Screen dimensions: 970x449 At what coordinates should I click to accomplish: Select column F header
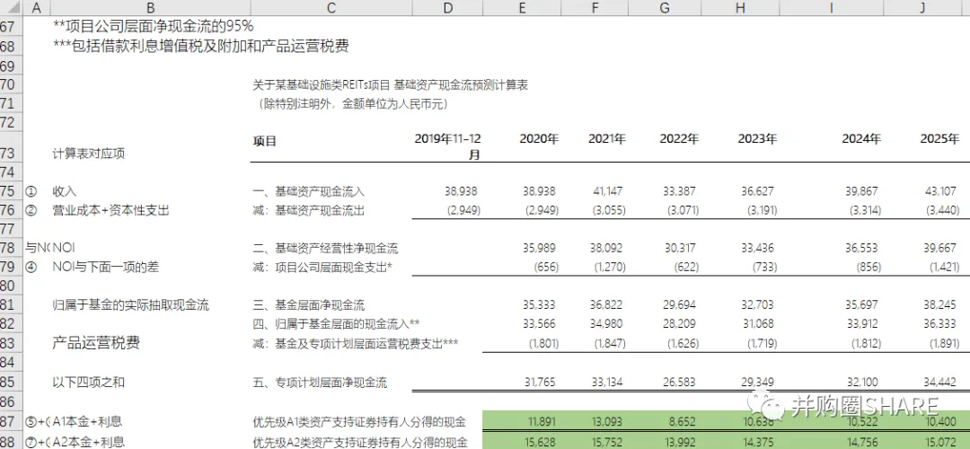pos(595,8)
